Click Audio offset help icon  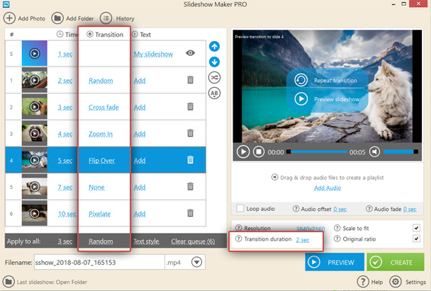tap(296, 209)
